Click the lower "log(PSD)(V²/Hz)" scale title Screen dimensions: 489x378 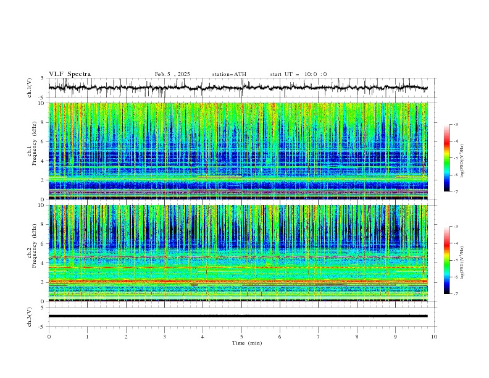(x=462, y=262)
